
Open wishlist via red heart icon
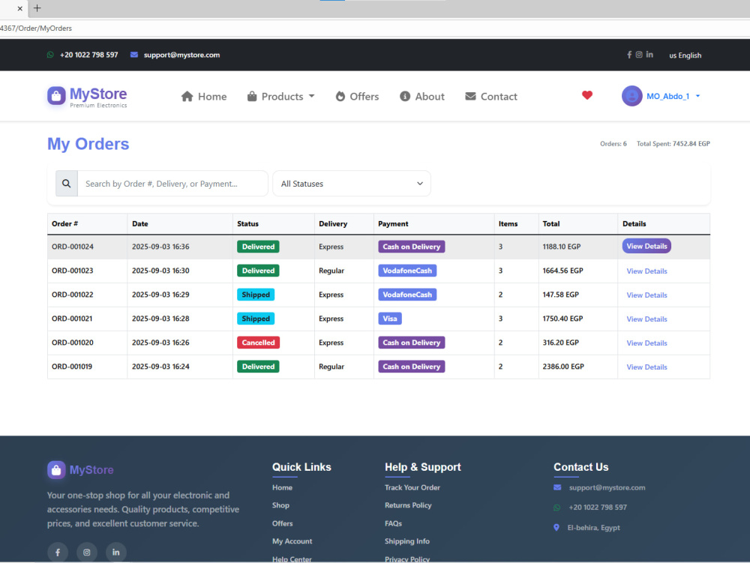click(x=587, y=95)
